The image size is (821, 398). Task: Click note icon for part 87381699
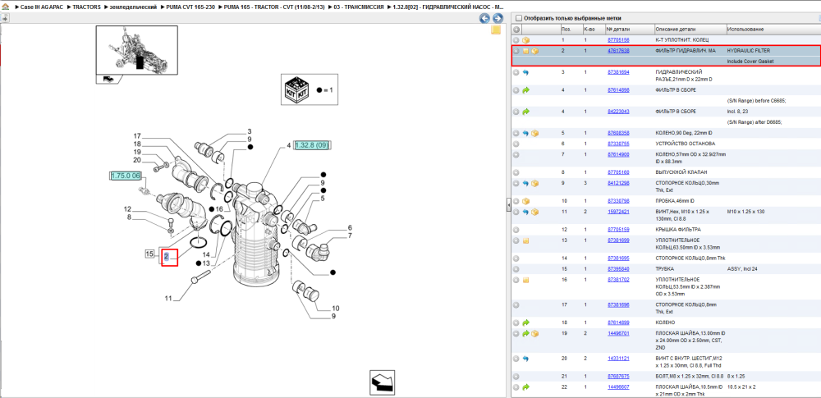point(525,241)
